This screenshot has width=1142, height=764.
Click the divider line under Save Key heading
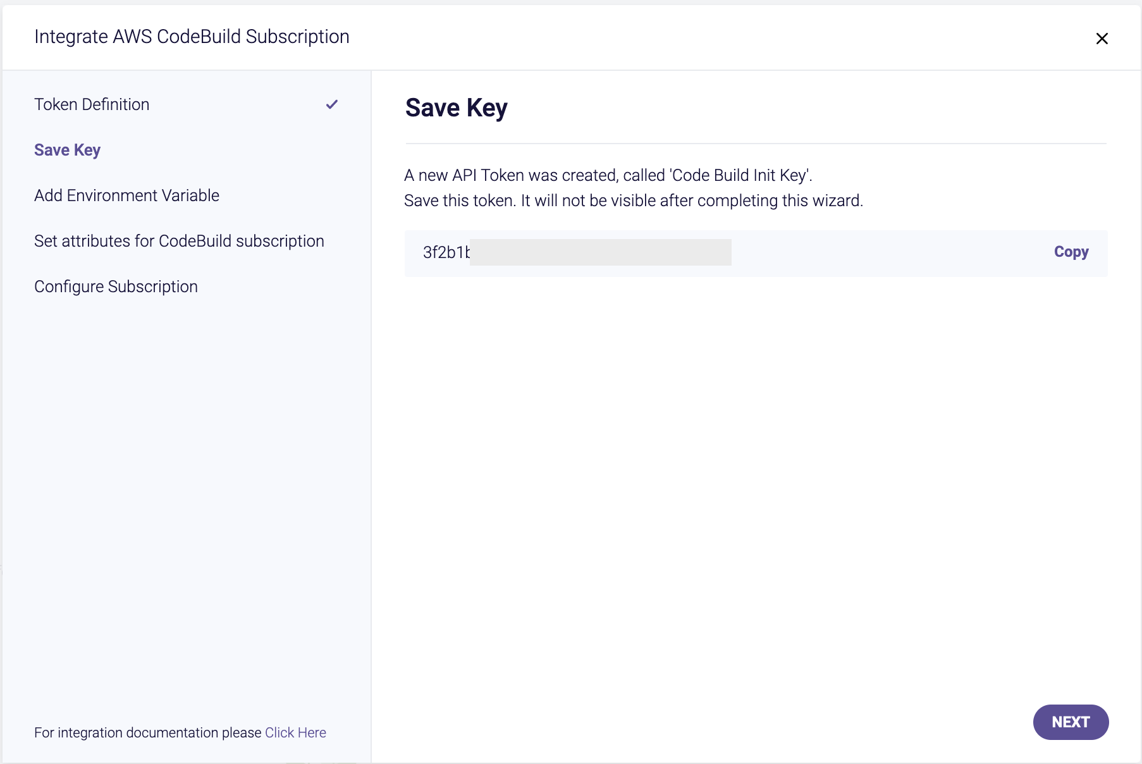[756, 144]
